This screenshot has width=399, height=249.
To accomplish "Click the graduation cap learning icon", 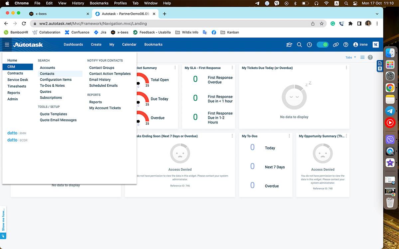I will (289, 44).
